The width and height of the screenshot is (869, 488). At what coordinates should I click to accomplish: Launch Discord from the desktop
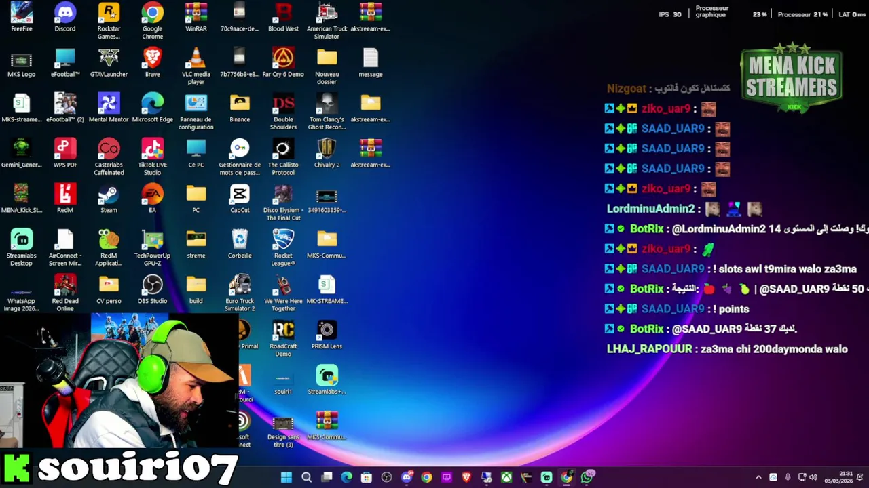[65, 17]
